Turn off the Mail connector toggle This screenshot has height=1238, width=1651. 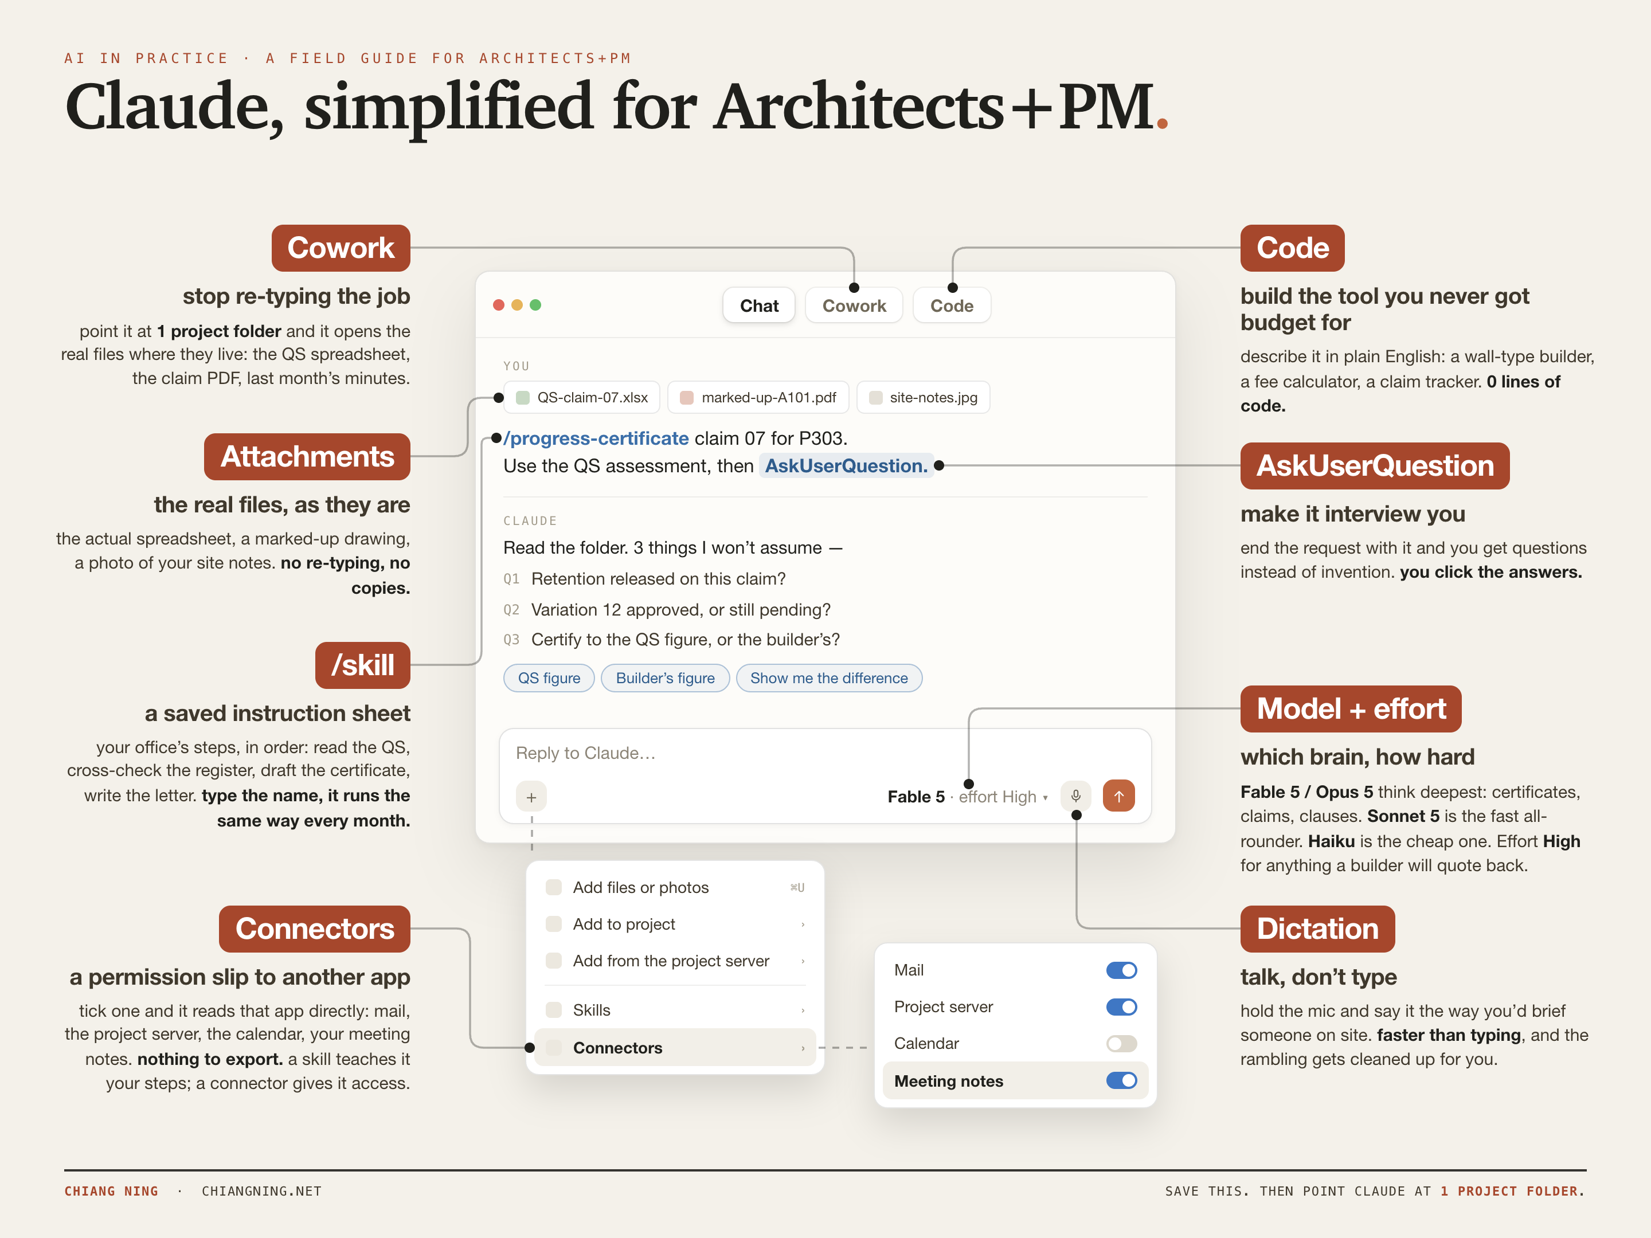(1121, 970)
